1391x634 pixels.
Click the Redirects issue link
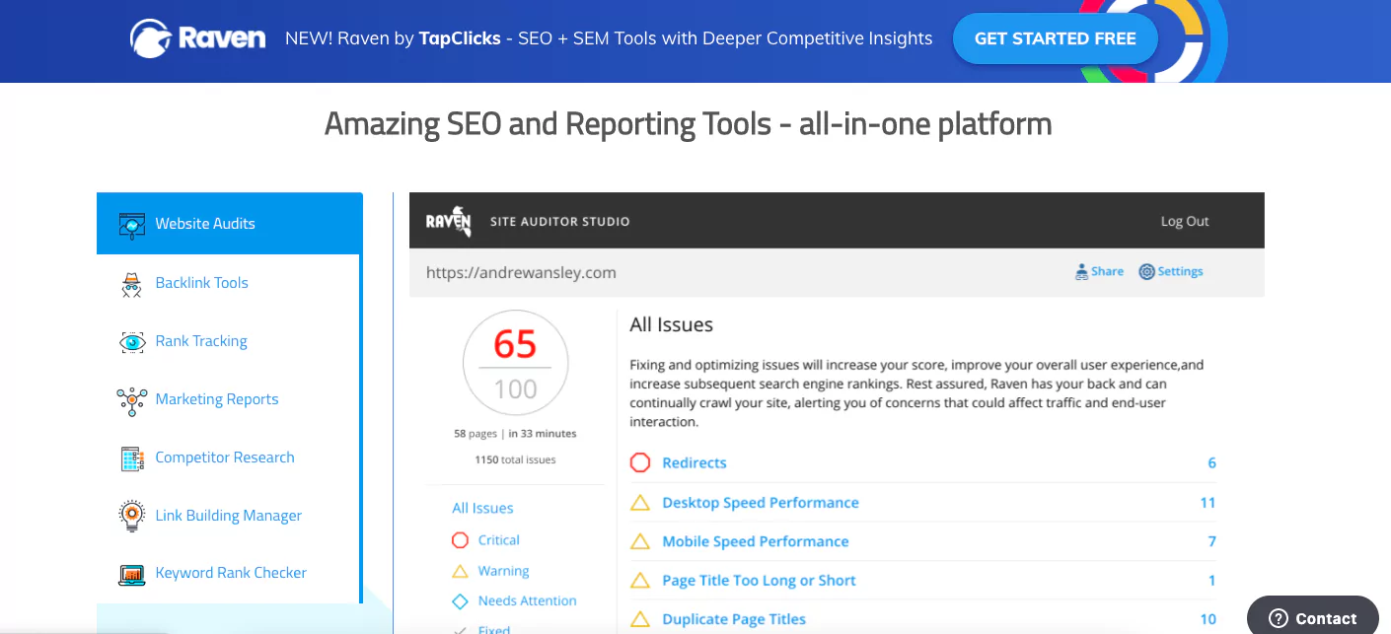[695, 463]
